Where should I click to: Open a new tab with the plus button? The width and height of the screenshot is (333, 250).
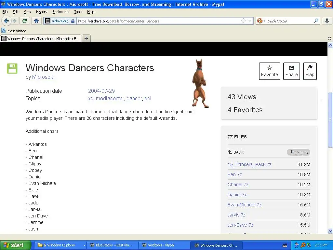tap(86, 38)
